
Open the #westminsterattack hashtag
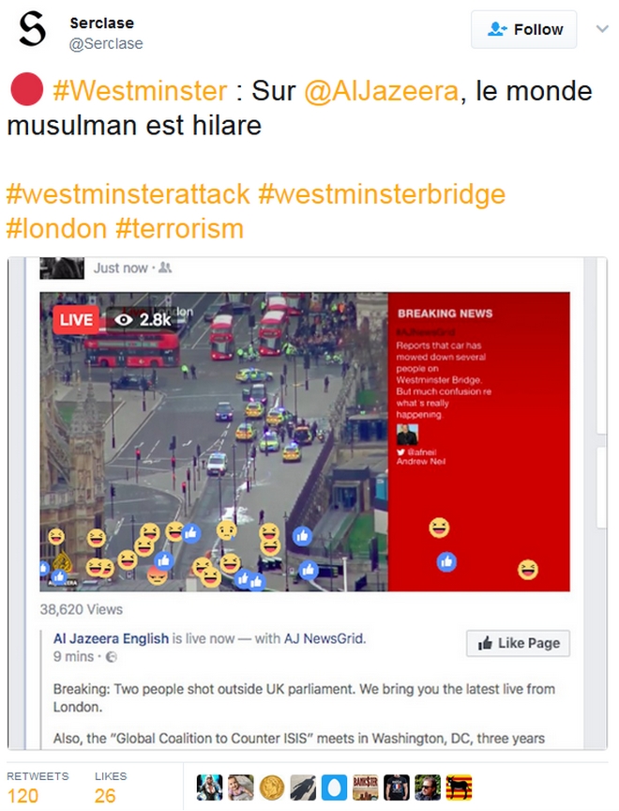click(x=128, y=194)
